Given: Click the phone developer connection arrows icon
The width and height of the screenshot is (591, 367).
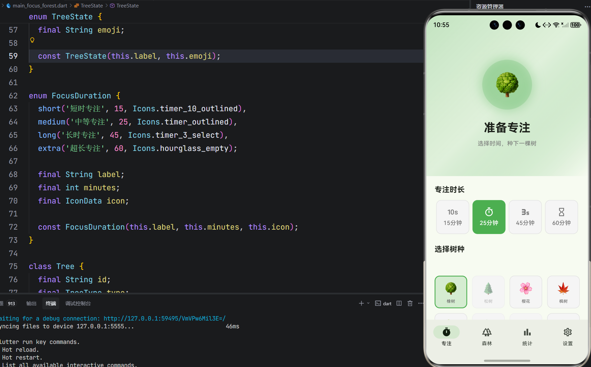Looking at the screenshot, I should coord(547,25).
